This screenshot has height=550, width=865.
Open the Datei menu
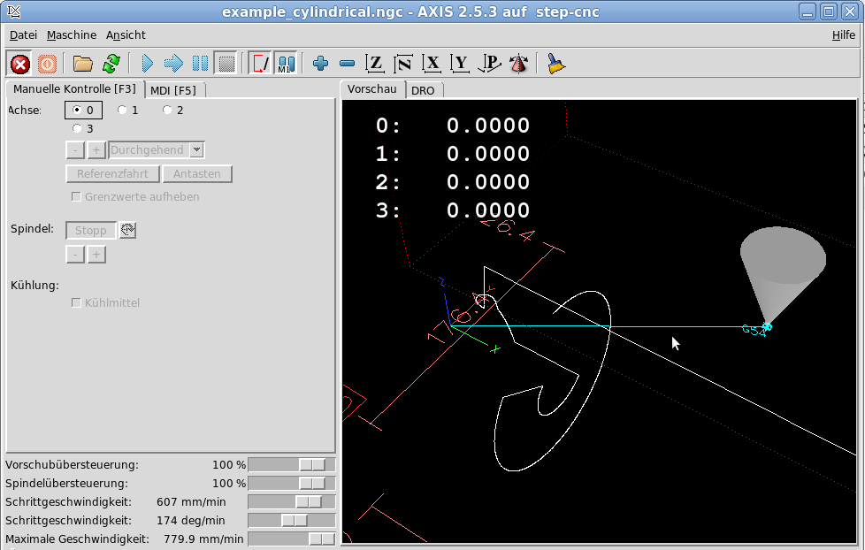[x=23, y=34]
